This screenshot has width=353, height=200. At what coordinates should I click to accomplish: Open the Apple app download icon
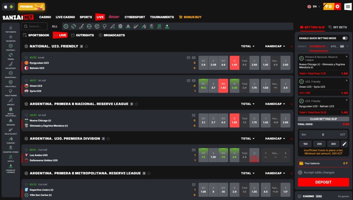click(6, 7)
